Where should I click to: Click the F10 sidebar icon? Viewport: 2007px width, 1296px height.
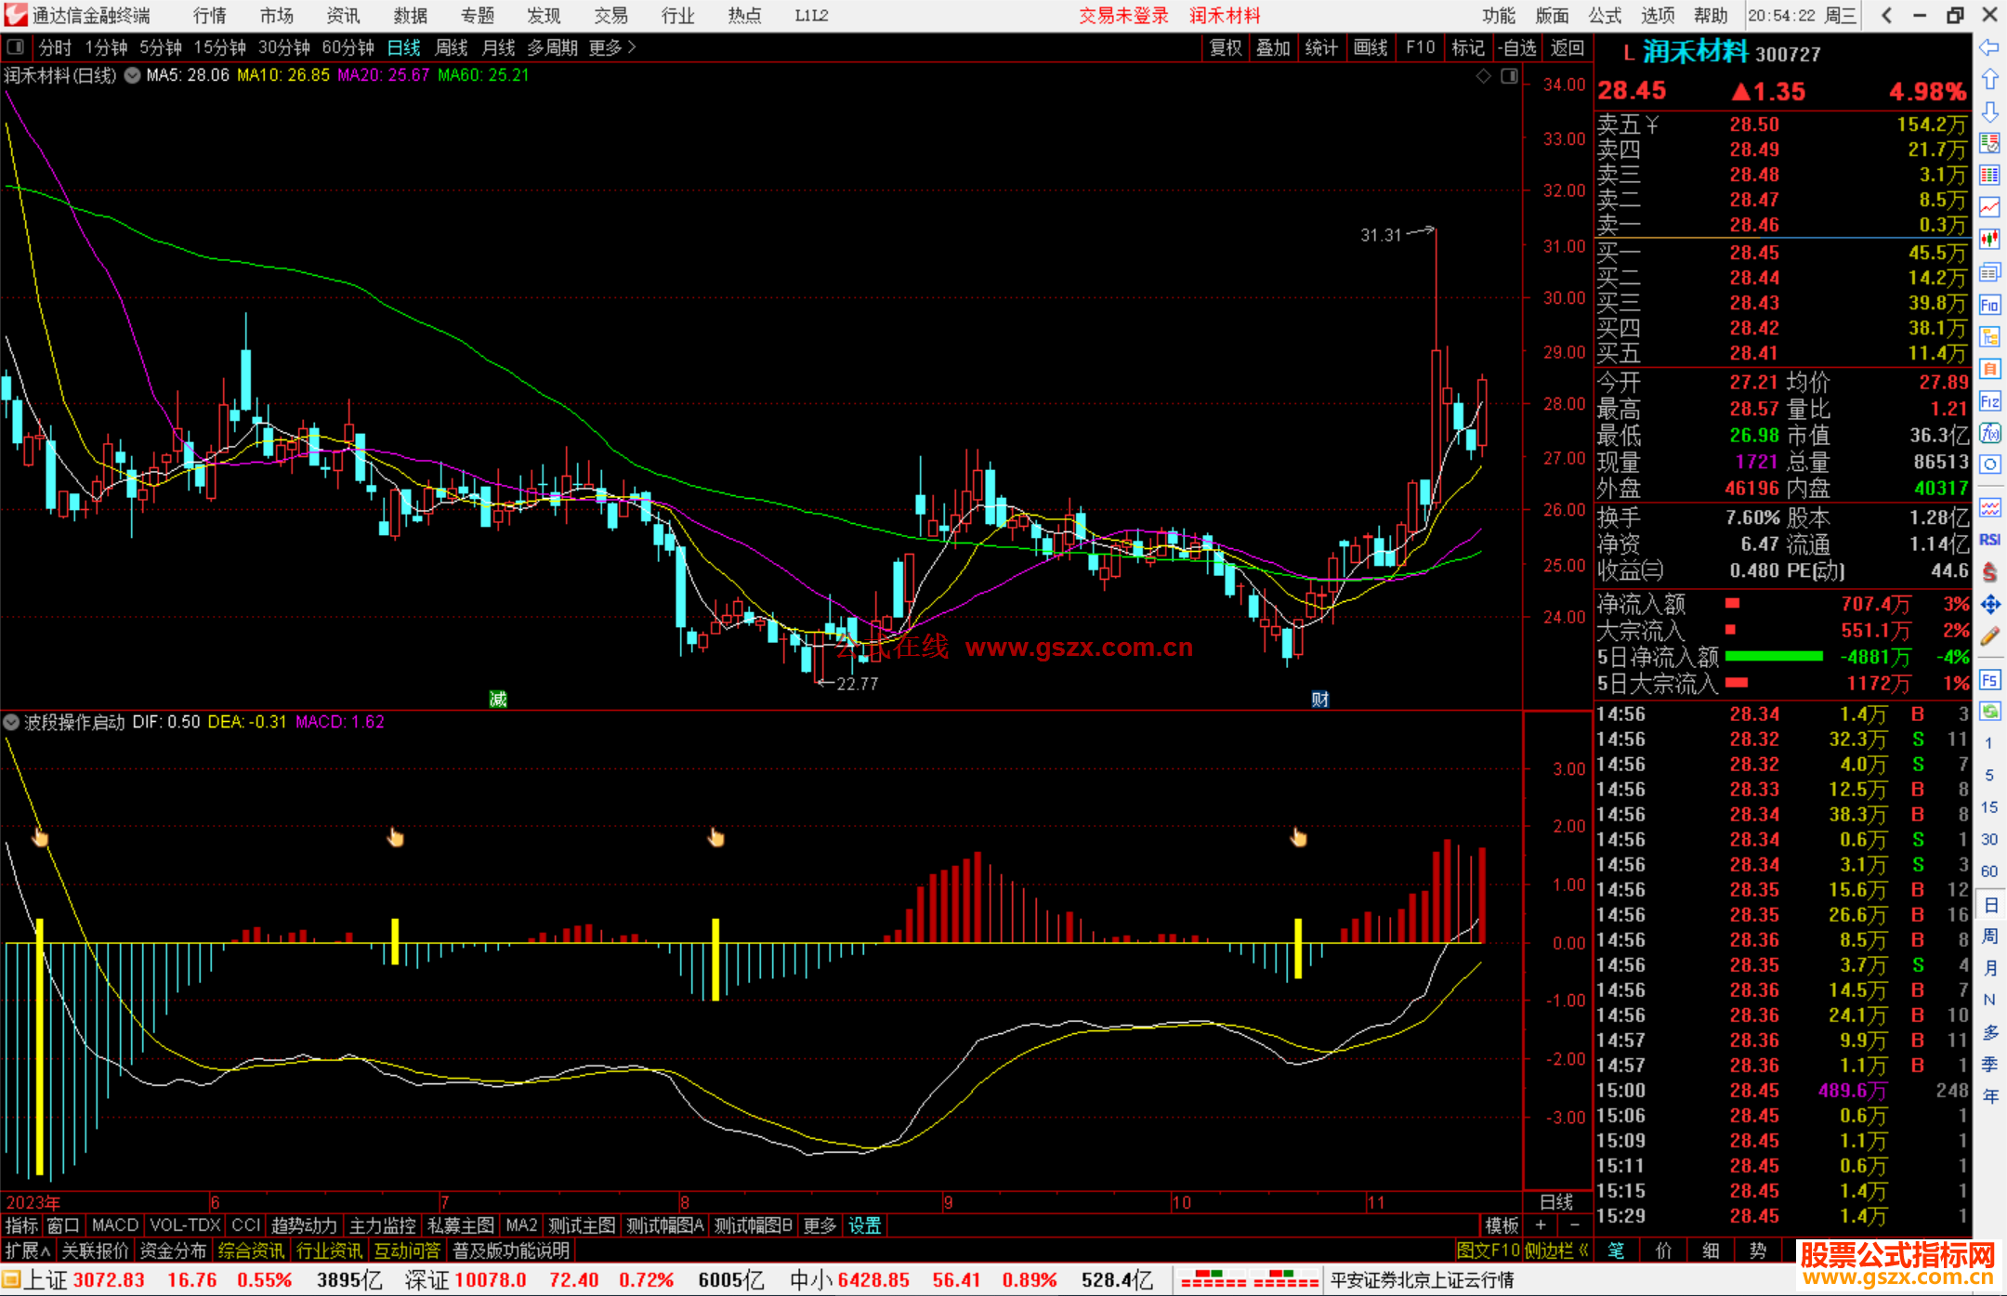click(1989, 305)
